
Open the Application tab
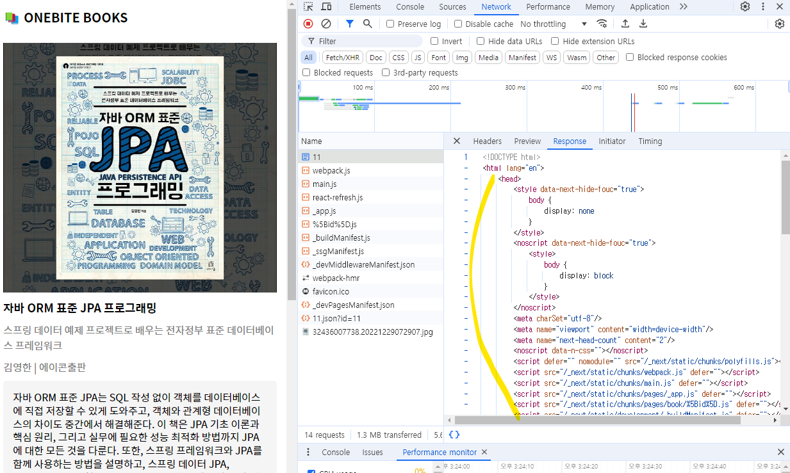(650, 7)
